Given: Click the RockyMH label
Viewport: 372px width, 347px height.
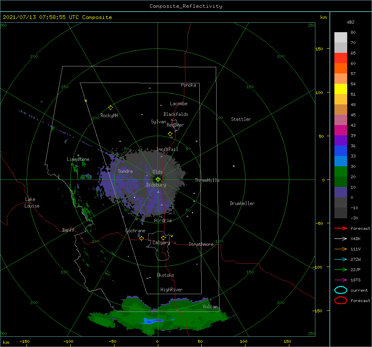Looking at the screenshot, I should click(x=109, y=116).
